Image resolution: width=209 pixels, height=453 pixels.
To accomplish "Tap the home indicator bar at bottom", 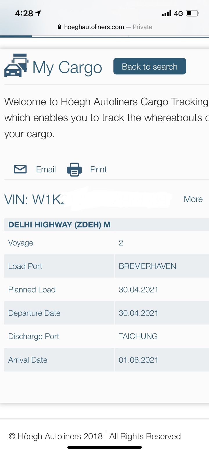I will coord(105,447).
